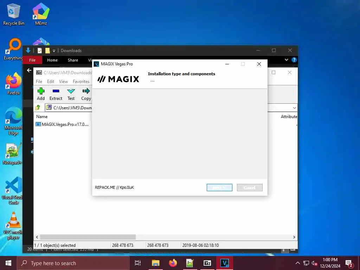Image resolution: width=360 pixels, height=270 pixels.
Task: Expand the Explorer ribbon chevron
Action: click(x=286, y=60)
